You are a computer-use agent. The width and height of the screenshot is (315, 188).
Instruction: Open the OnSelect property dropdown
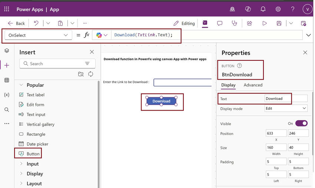tap(38, 35)
